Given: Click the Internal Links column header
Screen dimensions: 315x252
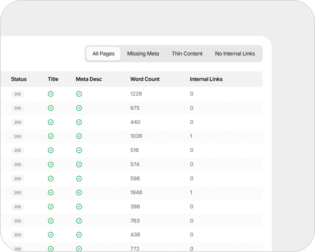Looking at the screenshot, I should pos(206,79).
